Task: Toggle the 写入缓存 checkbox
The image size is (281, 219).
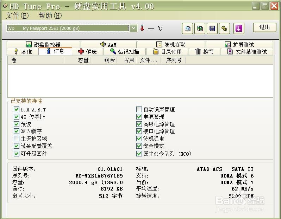Action: tap(17, 131)
